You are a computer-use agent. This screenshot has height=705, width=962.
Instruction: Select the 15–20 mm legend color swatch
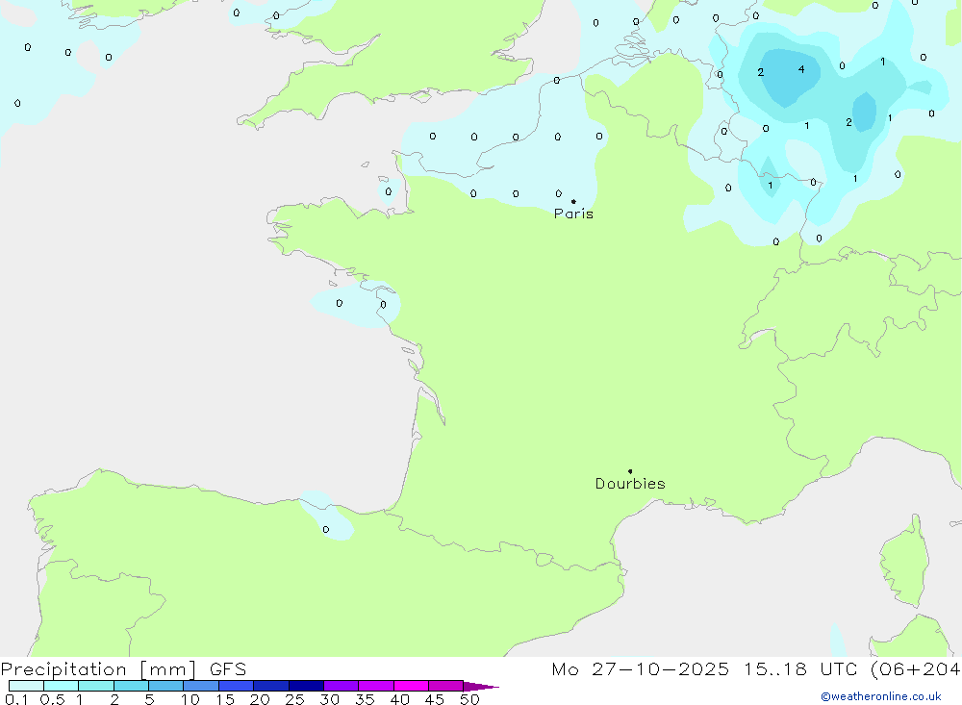236,686
